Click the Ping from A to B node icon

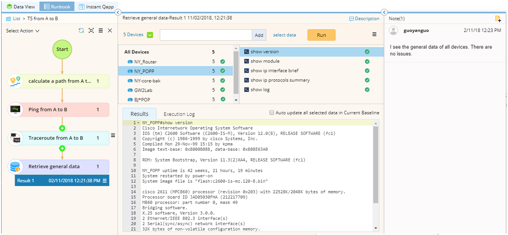(15, 110)
